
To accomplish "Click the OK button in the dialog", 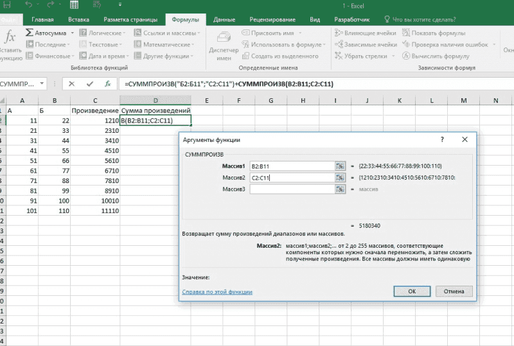I will 412,291.
